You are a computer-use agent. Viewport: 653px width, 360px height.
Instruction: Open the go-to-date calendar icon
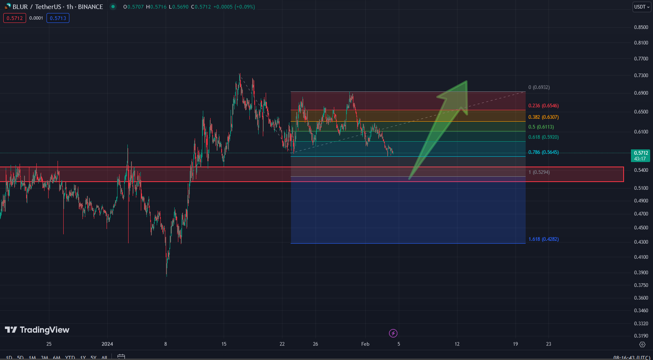pos(121,357)
